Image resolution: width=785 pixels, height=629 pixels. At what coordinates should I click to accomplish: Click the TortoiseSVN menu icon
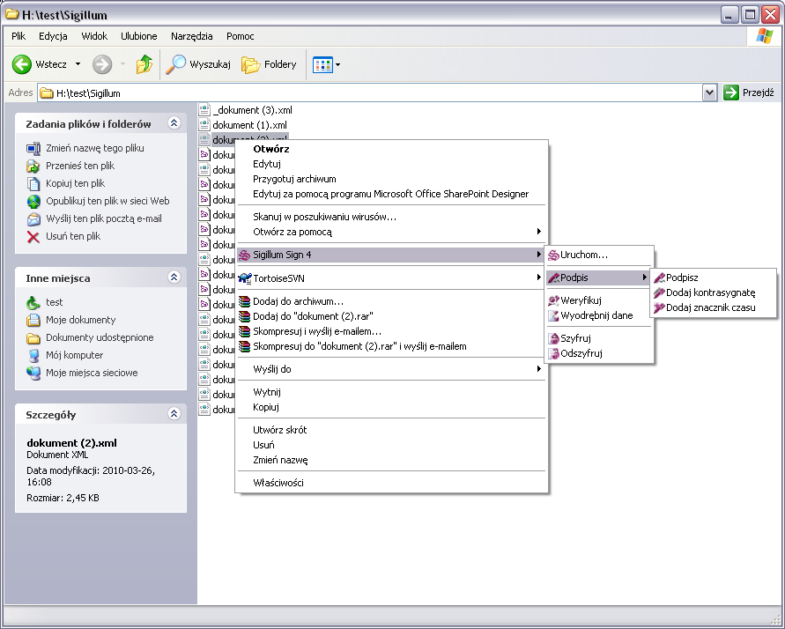[245, 278]
